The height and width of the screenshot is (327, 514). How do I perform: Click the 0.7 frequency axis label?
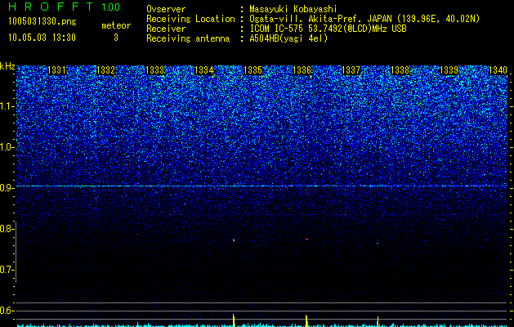point(5,270)
